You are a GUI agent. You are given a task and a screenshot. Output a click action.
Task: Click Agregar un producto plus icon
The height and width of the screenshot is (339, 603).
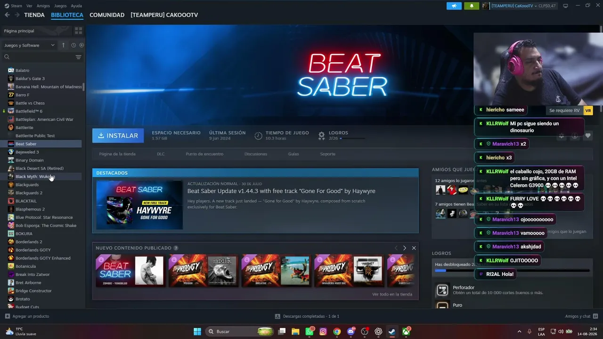[7, 316]
